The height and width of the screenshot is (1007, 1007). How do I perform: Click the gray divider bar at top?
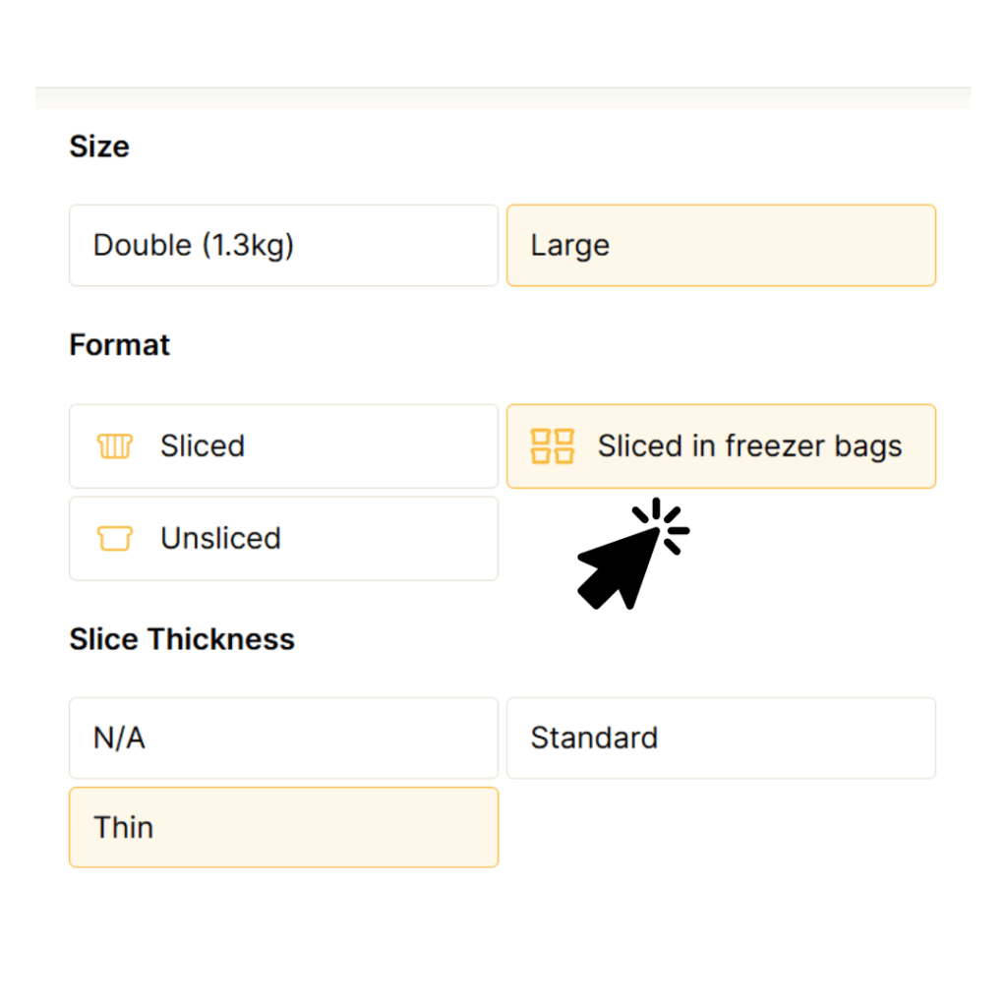(503, 97)
